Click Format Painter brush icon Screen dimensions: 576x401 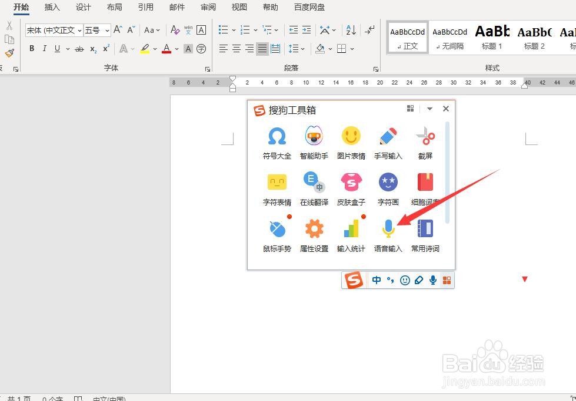[x=9, y=53]
